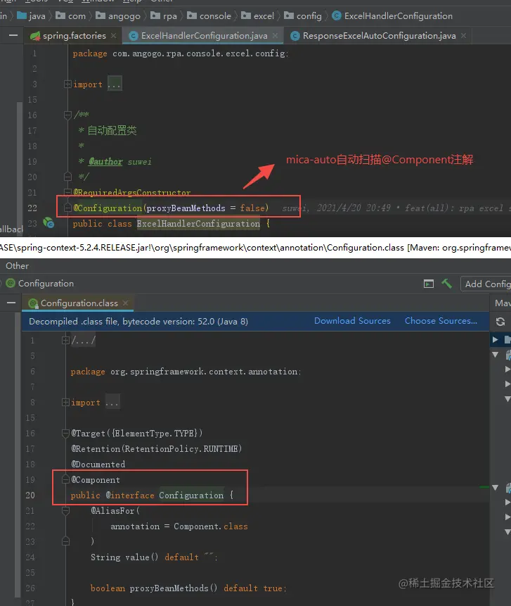Open the Maven side tool tab
The image size is (511, 606).
pos(503,303)
